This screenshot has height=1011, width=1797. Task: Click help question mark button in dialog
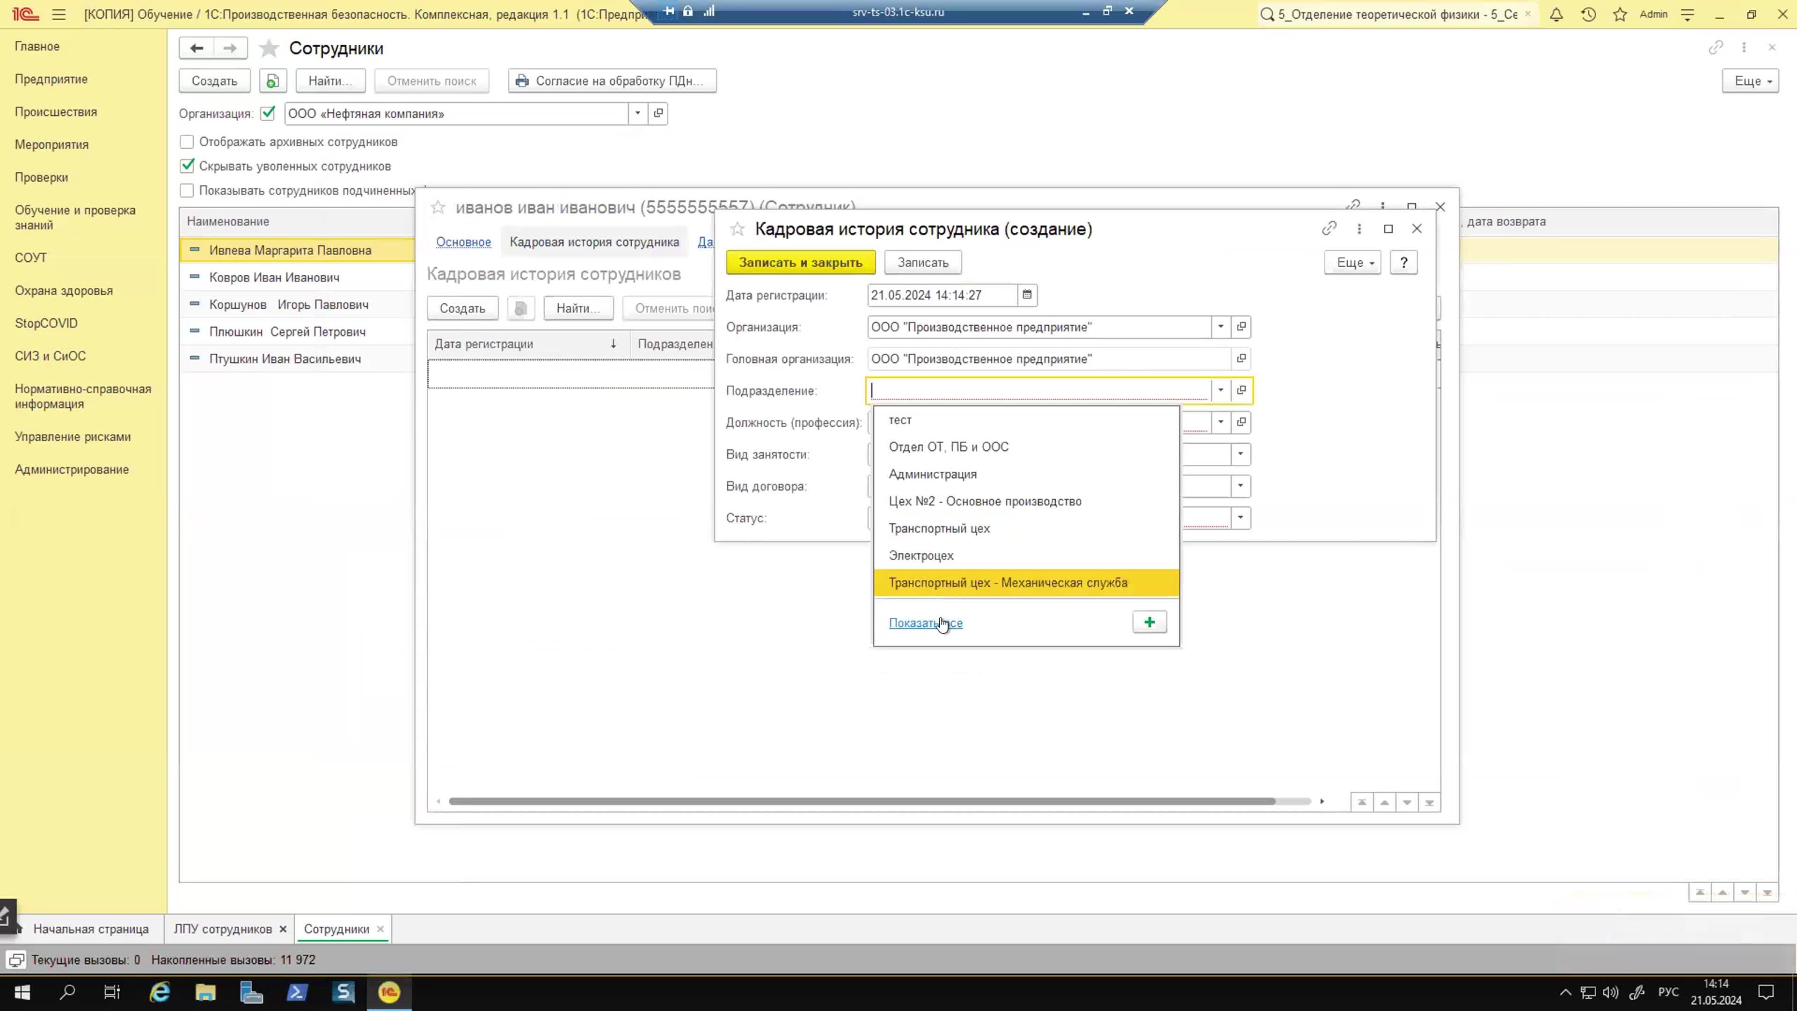[1403, 263]
